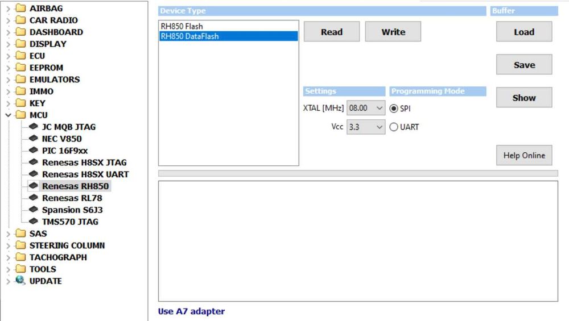
Task: Click the ECU folder icon
Action: point(20,56)
